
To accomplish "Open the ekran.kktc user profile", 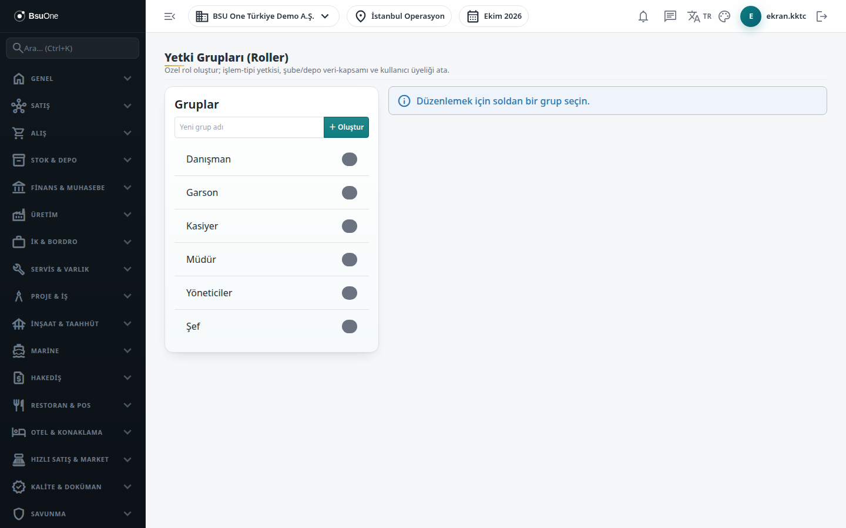I will (786, 16).
